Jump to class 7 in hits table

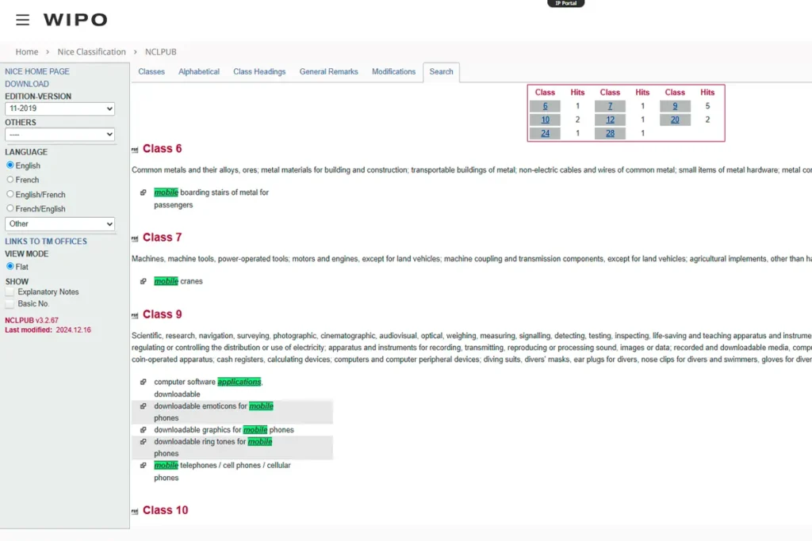click(x=610, y=106)
